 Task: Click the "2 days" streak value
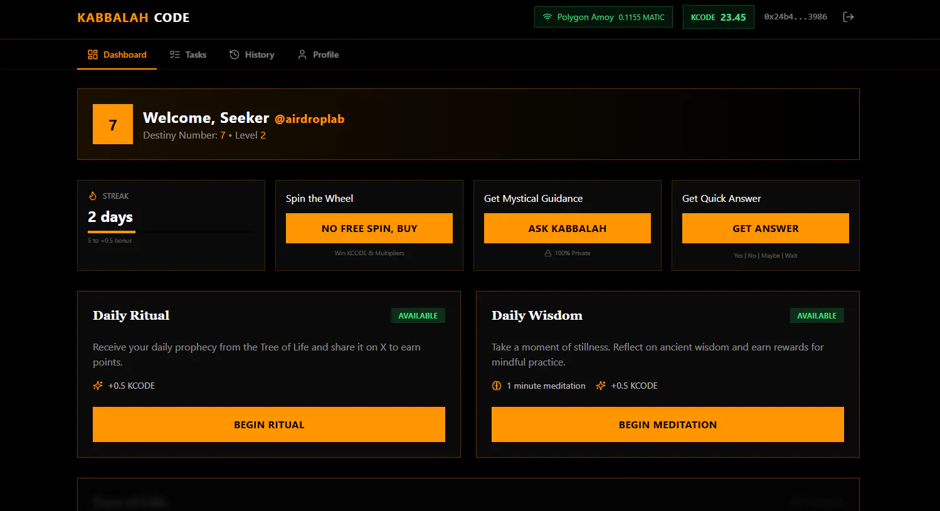click(110, 217)
